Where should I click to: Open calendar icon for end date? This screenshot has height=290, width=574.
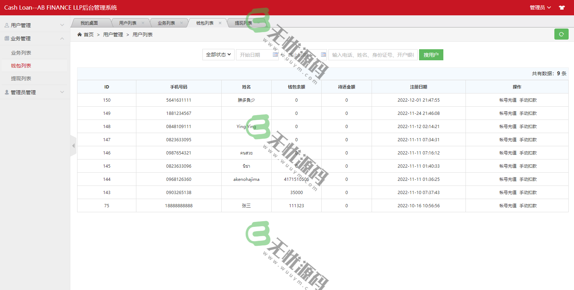323,55
